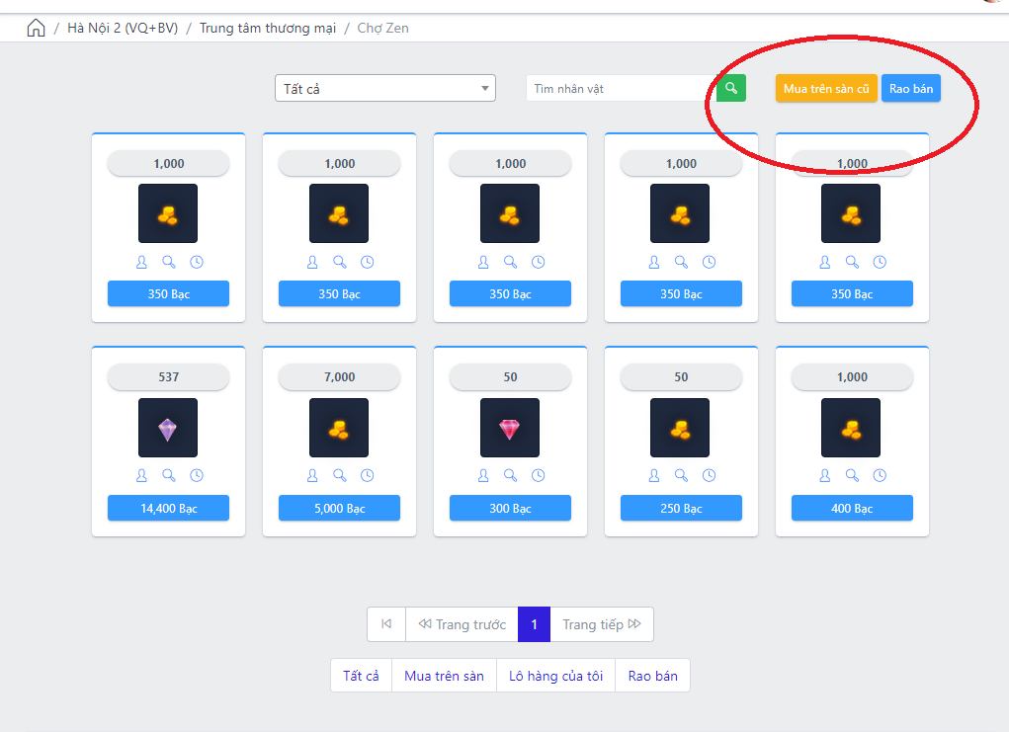1009x732 pixels.
Task: Go to first page using pagination icon
Action: click(386, 624)
